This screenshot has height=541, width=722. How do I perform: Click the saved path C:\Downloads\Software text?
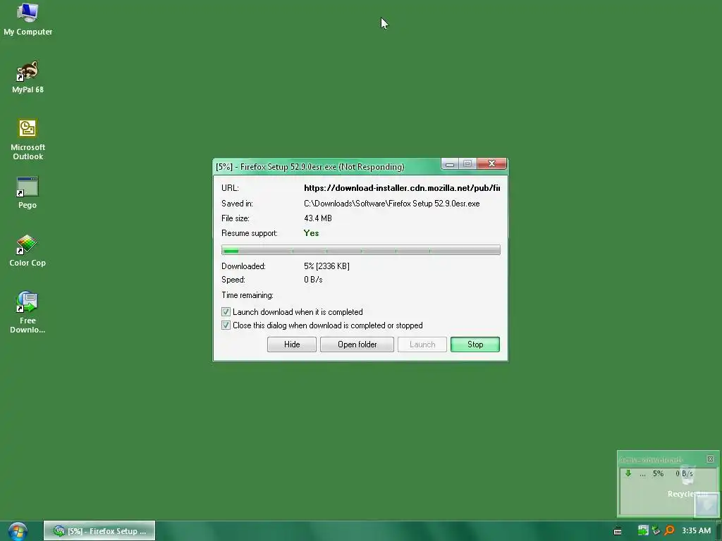pos(391,204)
